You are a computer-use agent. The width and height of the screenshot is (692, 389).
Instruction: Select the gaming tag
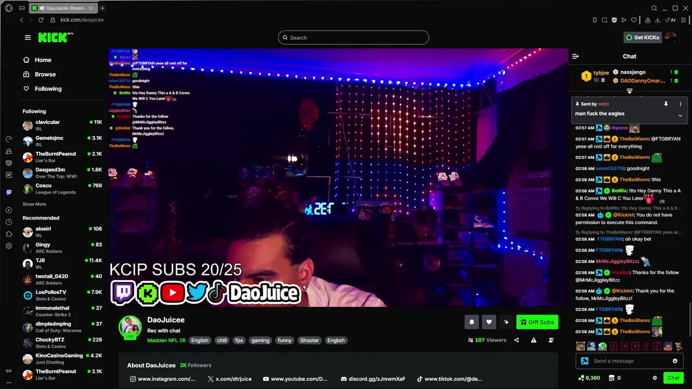260,340
